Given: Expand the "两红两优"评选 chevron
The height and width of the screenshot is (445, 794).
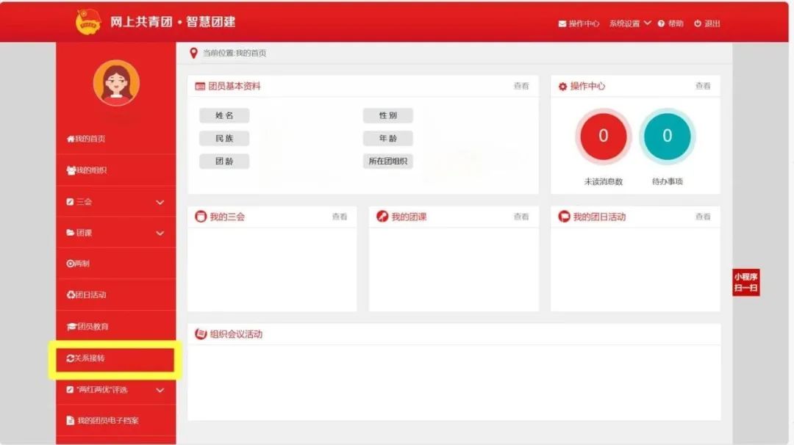Looking at the screenshot, I should [x=160, y=391].
